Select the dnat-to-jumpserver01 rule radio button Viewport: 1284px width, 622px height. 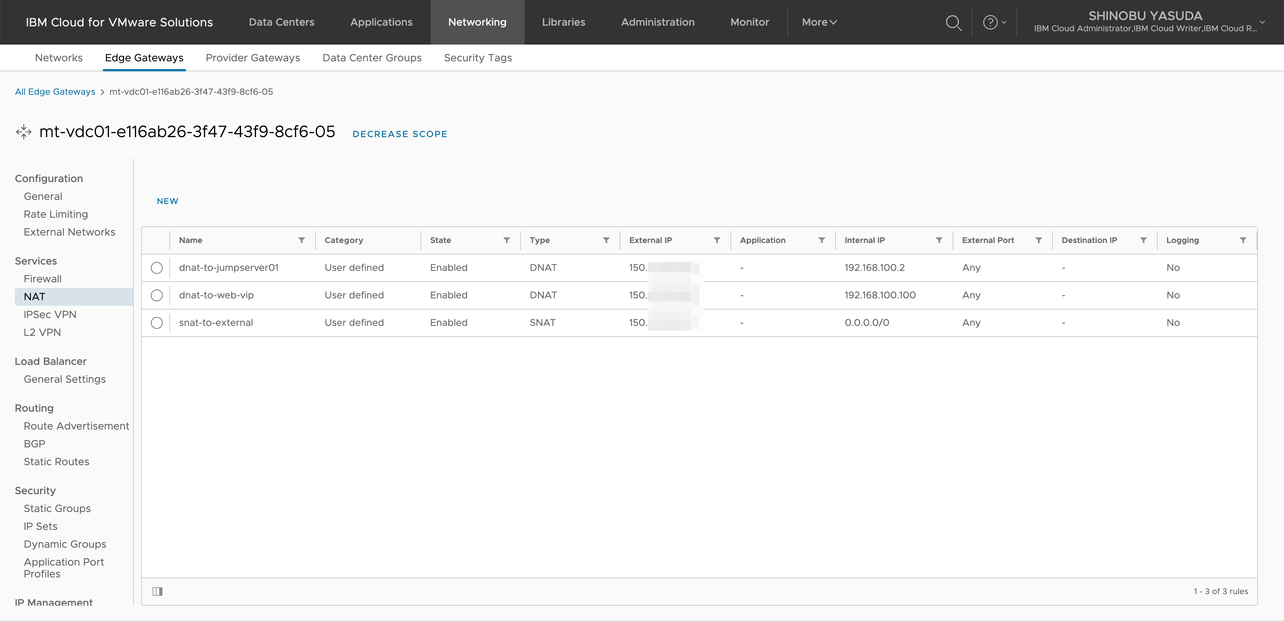pyautogui.click(x=156, y=268)
